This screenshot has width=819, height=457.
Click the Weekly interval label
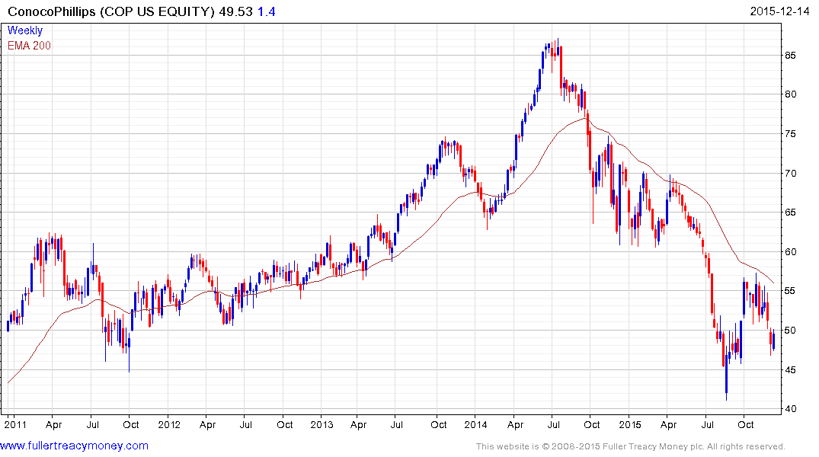point(24,30)
